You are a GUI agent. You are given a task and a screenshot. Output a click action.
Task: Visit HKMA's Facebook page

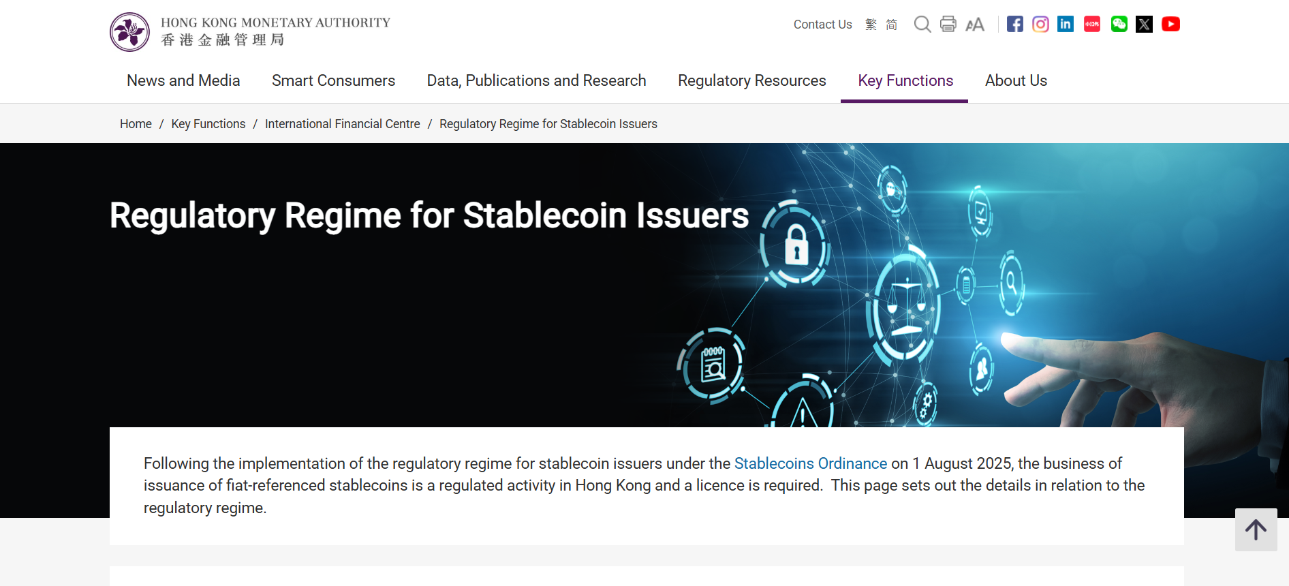click(1014, 24)
